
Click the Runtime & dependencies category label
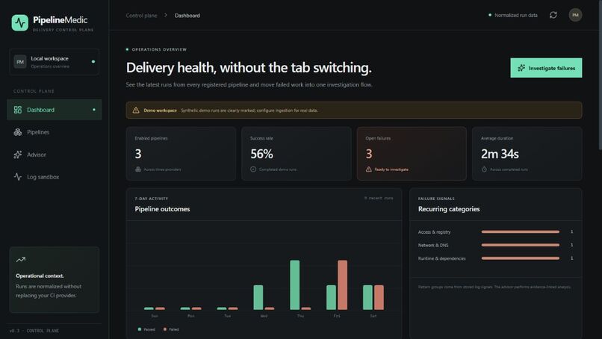click(442, 258)
